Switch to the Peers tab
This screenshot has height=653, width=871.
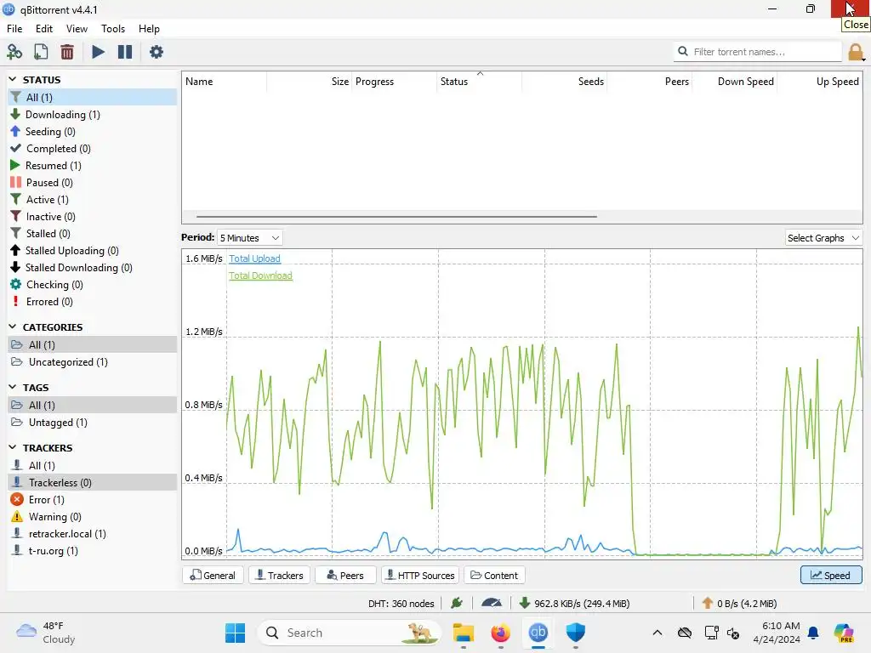pos(345,576)
